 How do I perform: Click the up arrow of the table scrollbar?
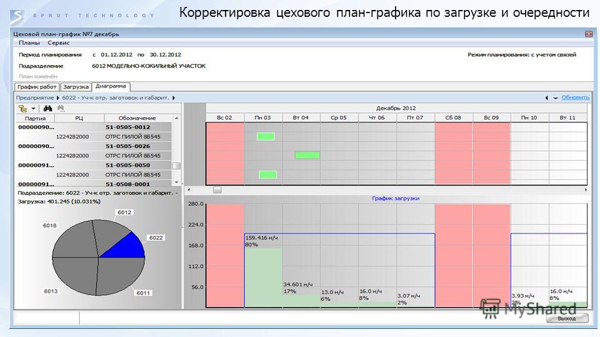176,118
